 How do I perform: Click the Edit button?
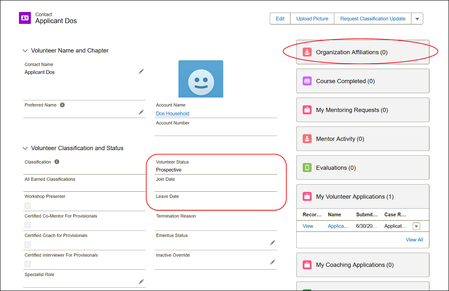point(280,19)
